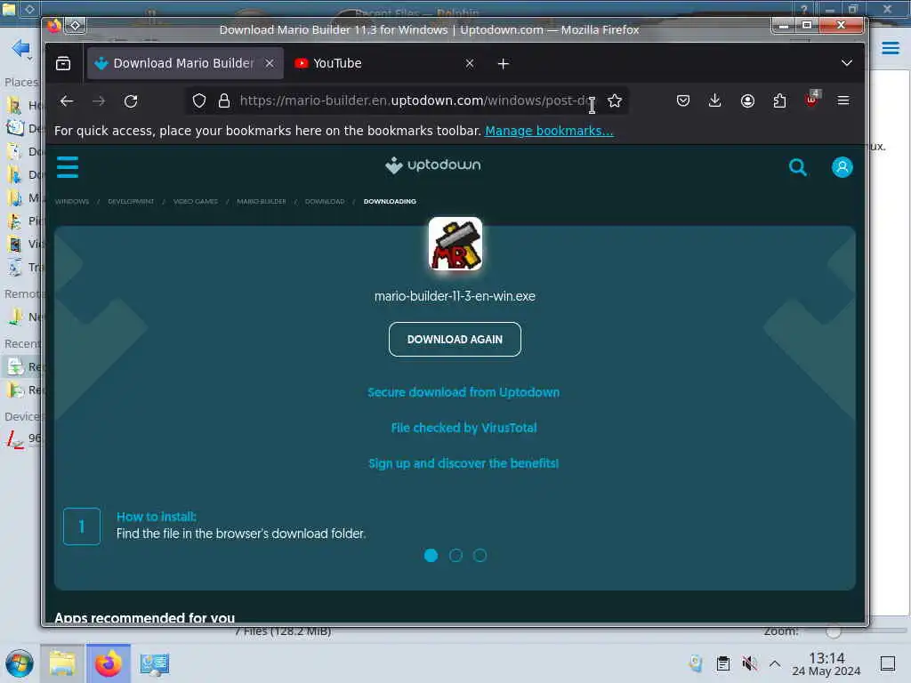Click show desktop button in taskbar
Screen dimensions: 911x683
tap(888, 663)
